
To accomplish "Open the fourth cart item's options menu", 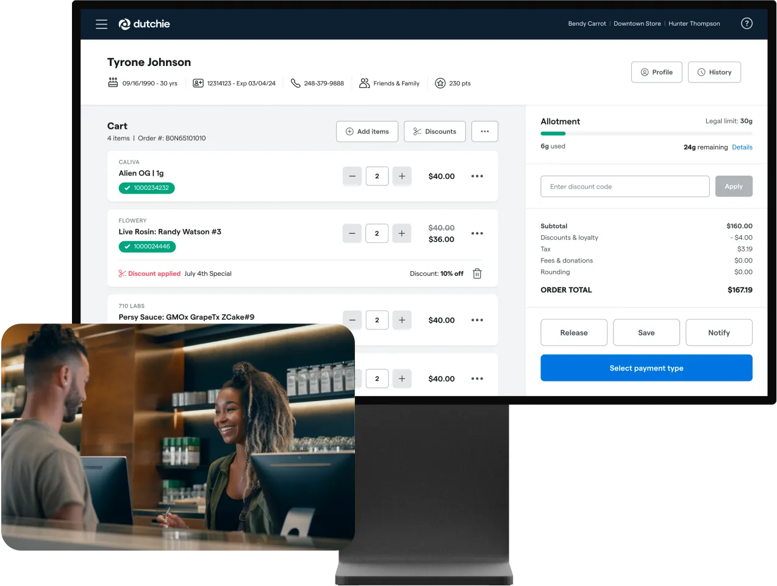I will coord(477,378).
